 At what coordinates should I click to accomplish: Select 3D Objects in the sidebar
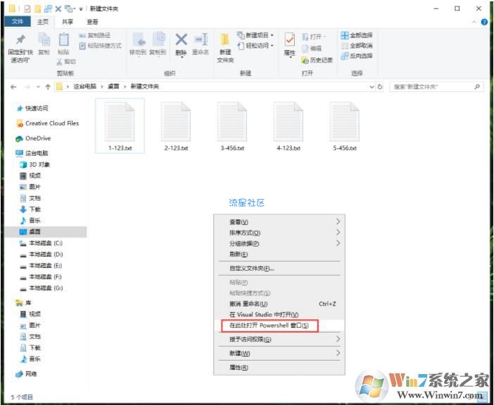35,165
